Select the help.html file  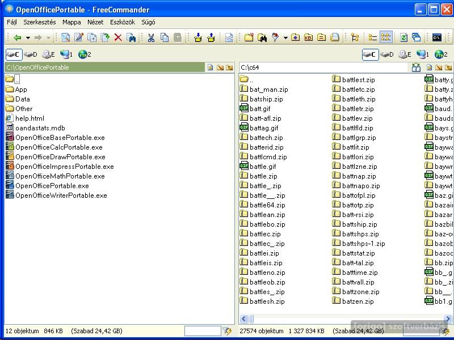point(25,118)
